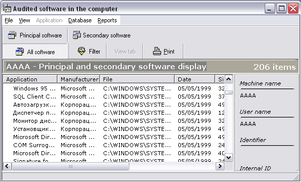Open the View menu

(x=24, y=20)
